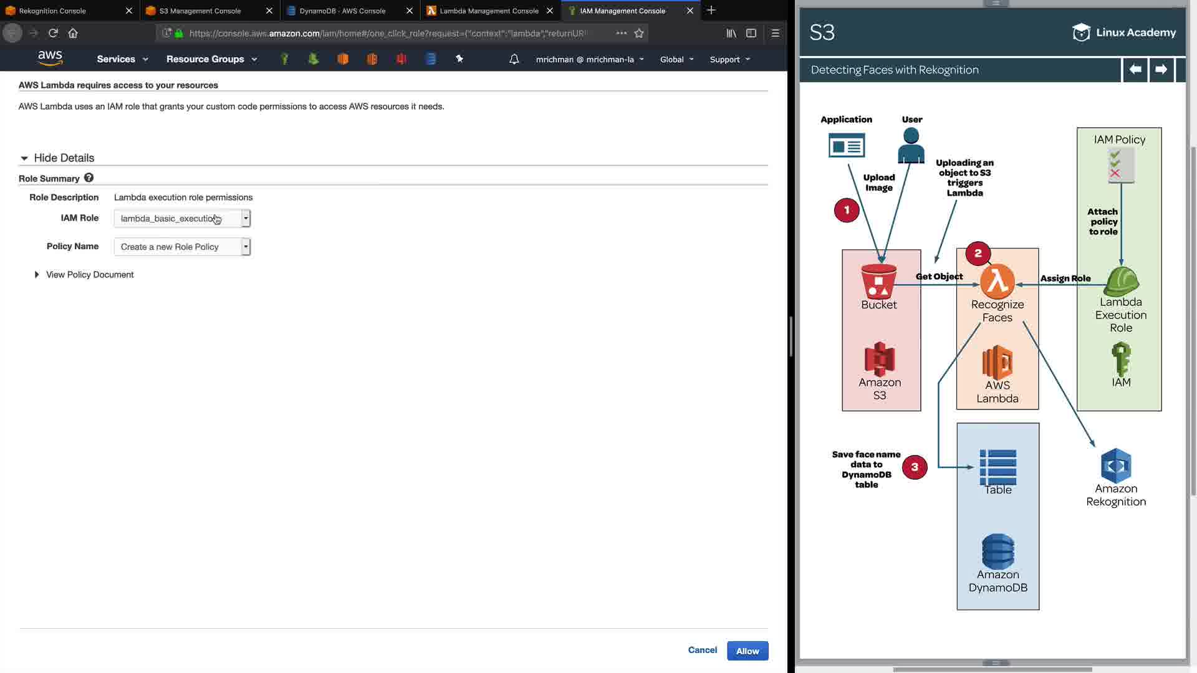Switch to Lambda Management Console tab
This screenshot has width=1197, height=673.
[x=489, y=11]
